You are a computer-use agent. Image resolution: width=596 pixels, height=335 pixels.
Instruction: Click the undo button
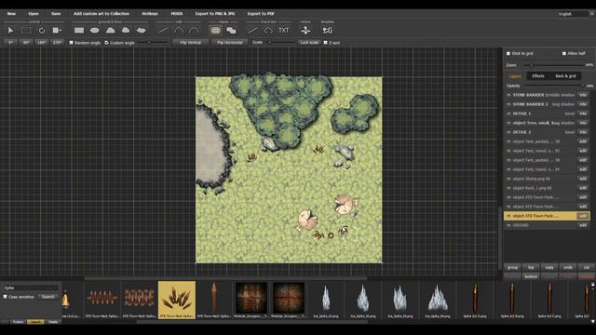coord(568,267)
